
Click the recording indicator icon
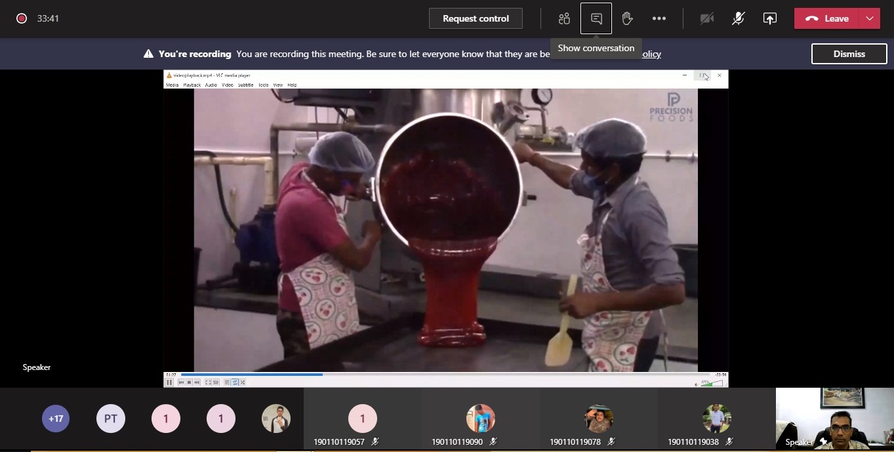(22, 18)
